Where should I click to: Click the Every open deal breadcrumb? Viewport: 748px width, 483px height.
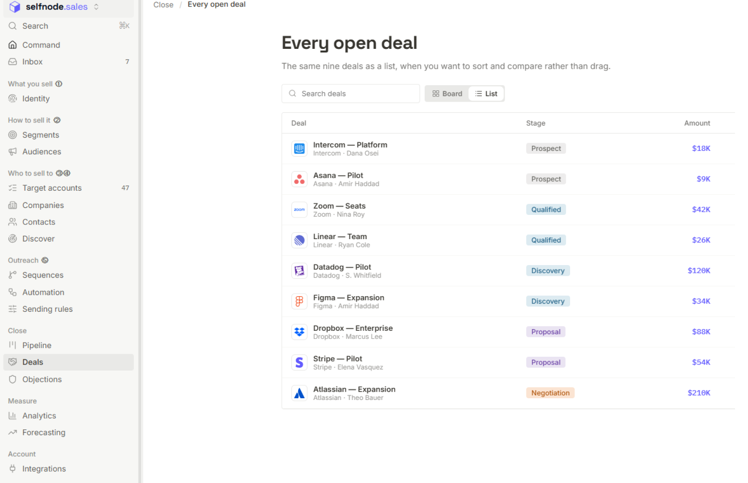pyautogui.click(x=216, y=4)
